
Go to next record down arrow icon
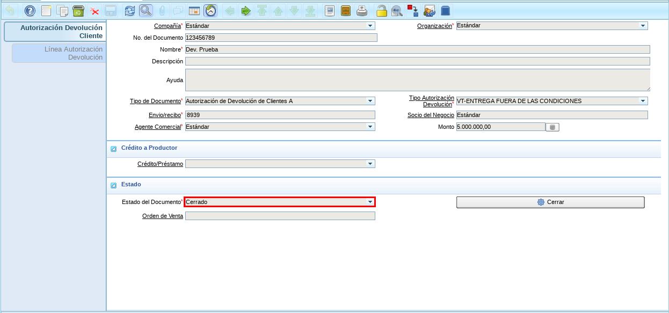pos(294,11)
